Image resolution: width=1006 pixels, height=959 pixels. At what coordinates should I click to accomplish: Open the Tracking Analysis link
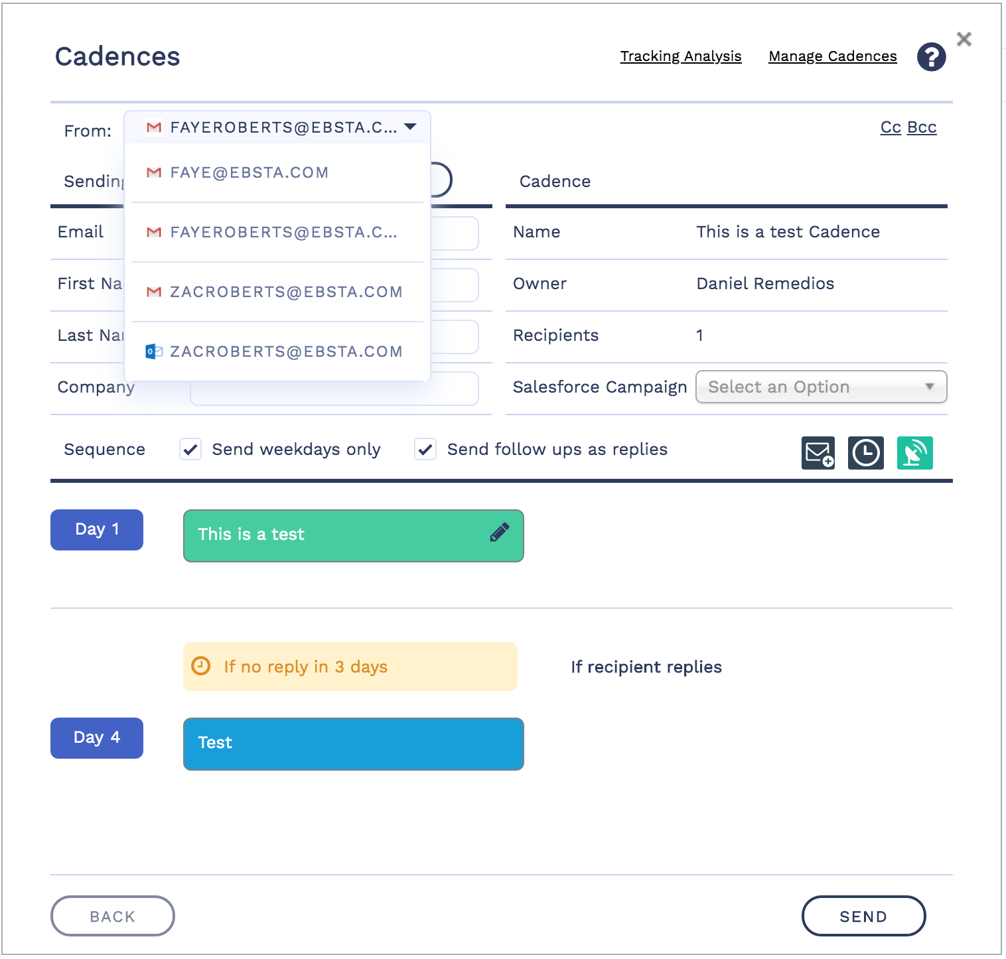[x=680, y=56]
